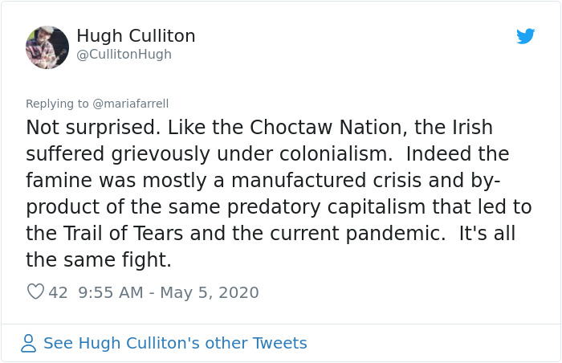Open Hugh Culliton's profile picture
Viewport: 562px width, 363px height.
47,47
